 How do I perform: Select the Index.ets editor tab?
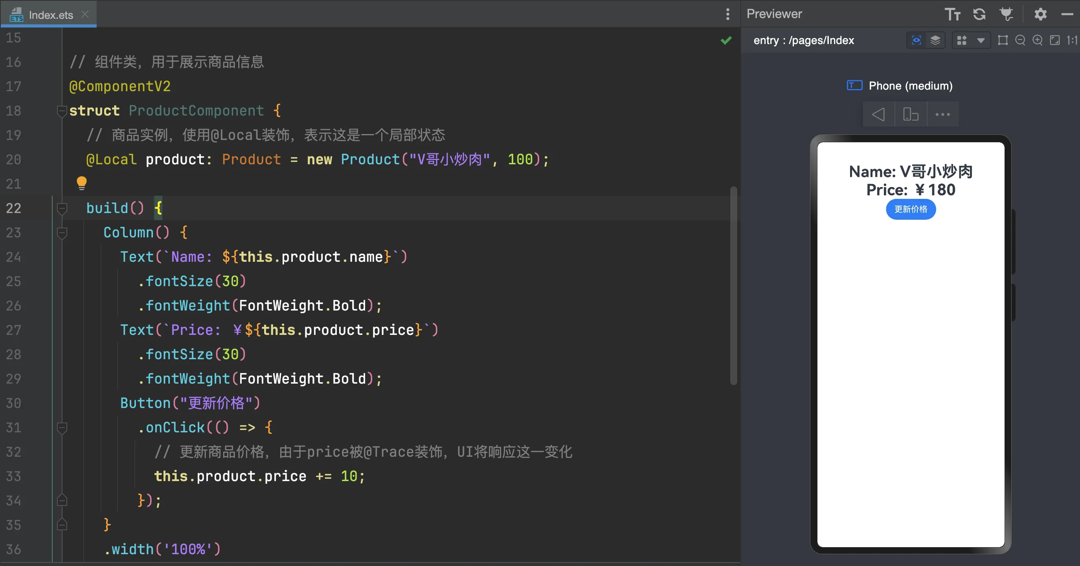tap(50, 15)
